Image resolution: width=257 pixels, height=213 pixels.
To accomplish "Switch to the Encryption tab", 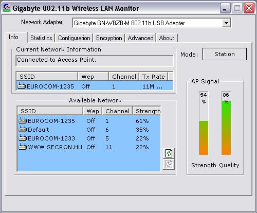I will [x=109, y=38].
